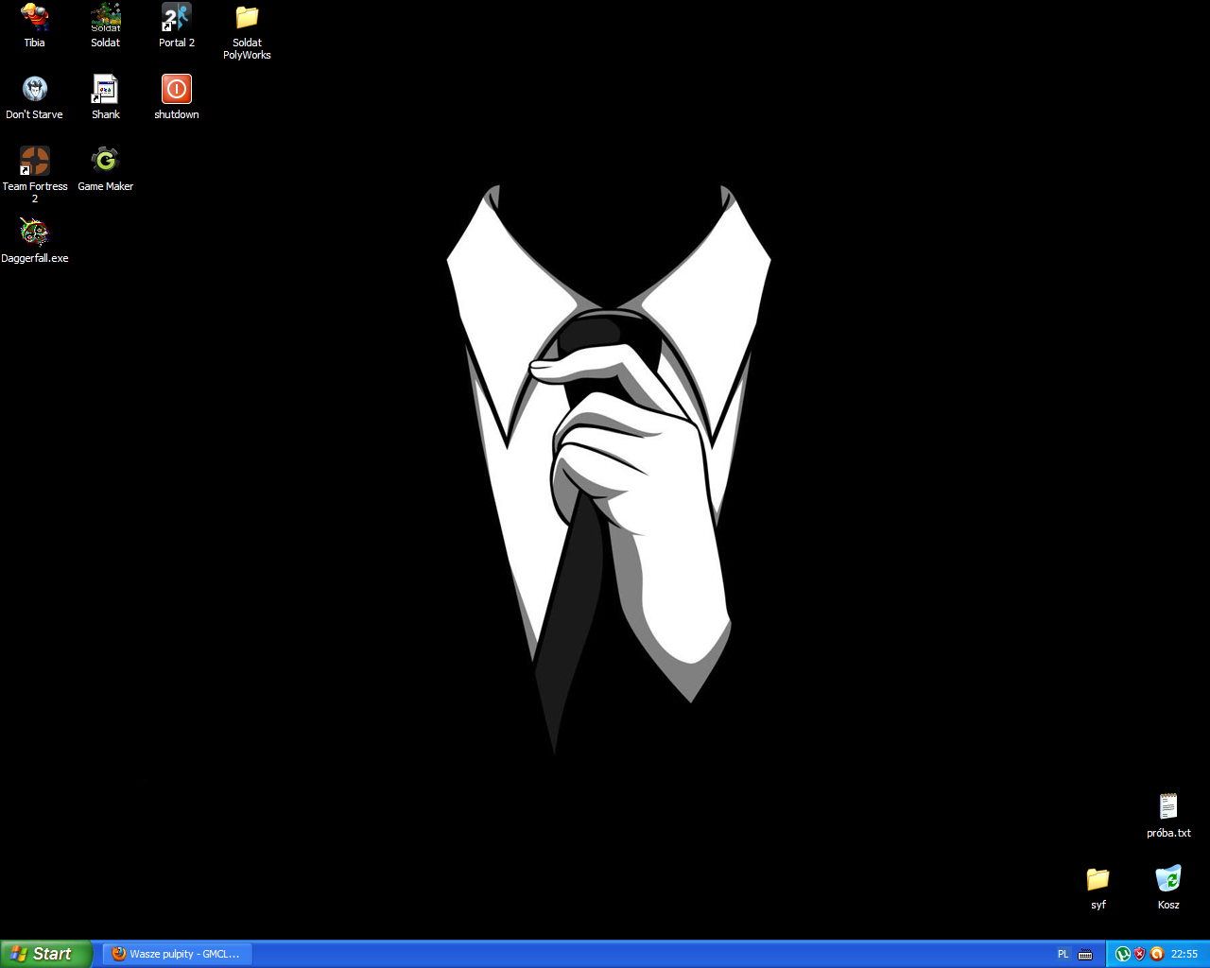Image resolution: width=1210 pixels, height=968 pixels.
Task: Switch to Wasze pulpity Firefox window
Action: [x=178, y=954]
